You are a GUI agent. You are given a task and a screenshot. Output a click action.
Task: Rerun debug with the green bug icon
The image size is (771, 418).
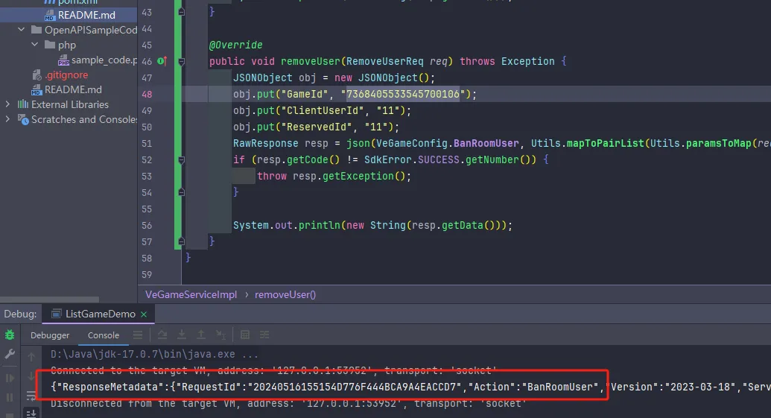pyautogui.click(x=10, y=335)
